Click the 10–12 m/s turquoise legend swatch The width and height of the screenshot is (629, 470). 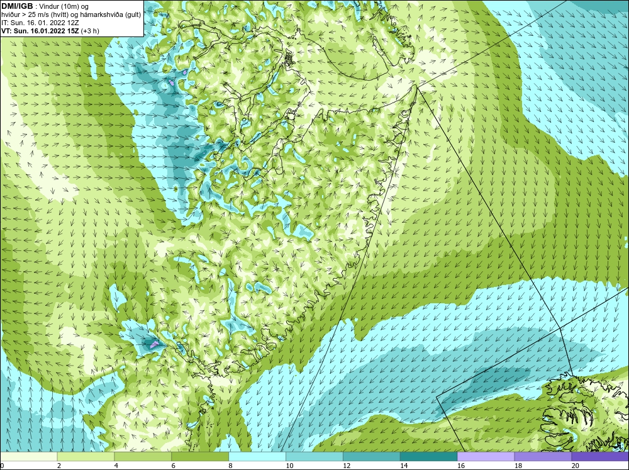314,457
